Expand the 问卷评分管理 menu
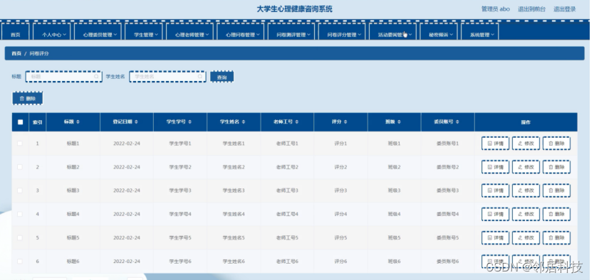Image resolution: width=594 pixels, height=280 pixels. pos(342,32)
